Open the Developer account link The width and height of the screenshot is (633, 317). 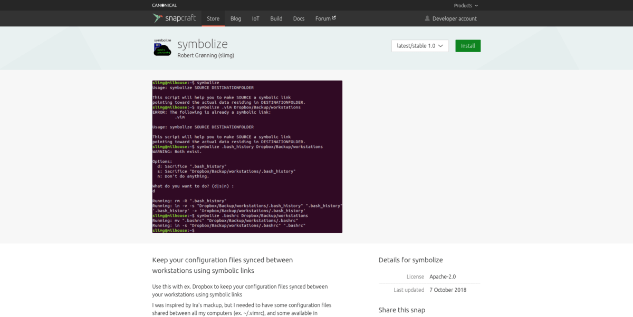point(450,18)
